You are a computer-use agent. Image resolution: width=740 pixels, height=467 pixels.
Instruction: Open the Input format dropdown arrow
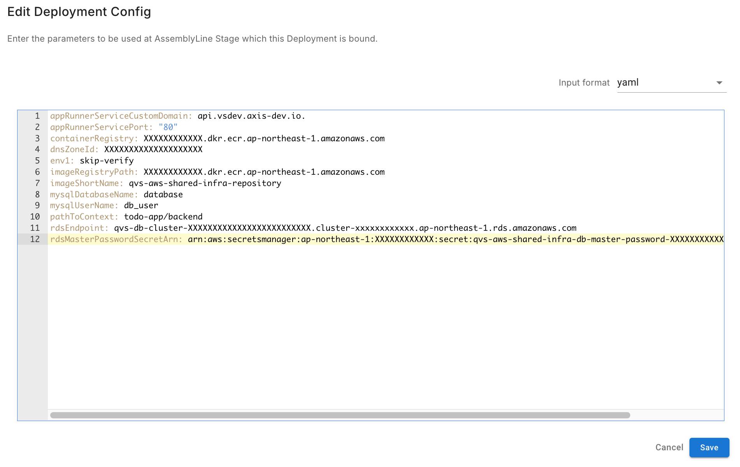pos(719,83)
